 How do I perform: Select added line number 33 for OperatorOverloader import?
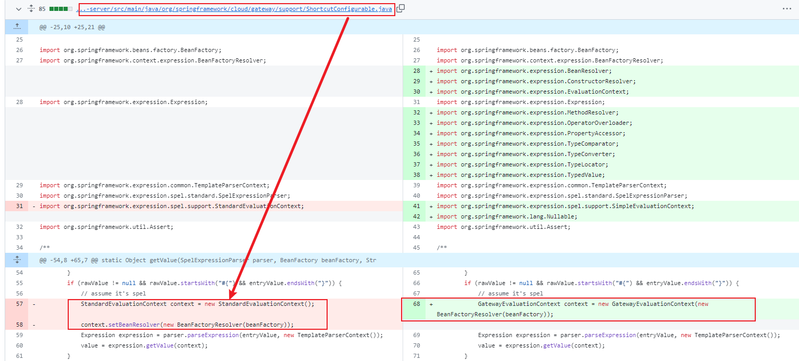(416, 123)
